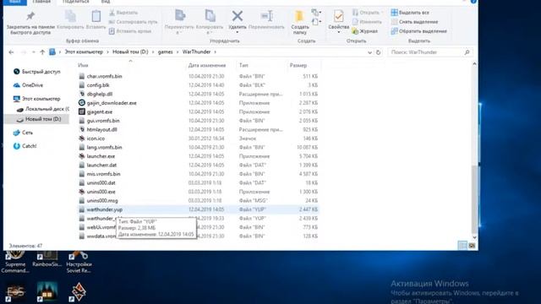Image resolution: width=541 pixels, height=304 pixels.
Task: Open RainbowSix desktop shortcut
Action: coord(47,259)
